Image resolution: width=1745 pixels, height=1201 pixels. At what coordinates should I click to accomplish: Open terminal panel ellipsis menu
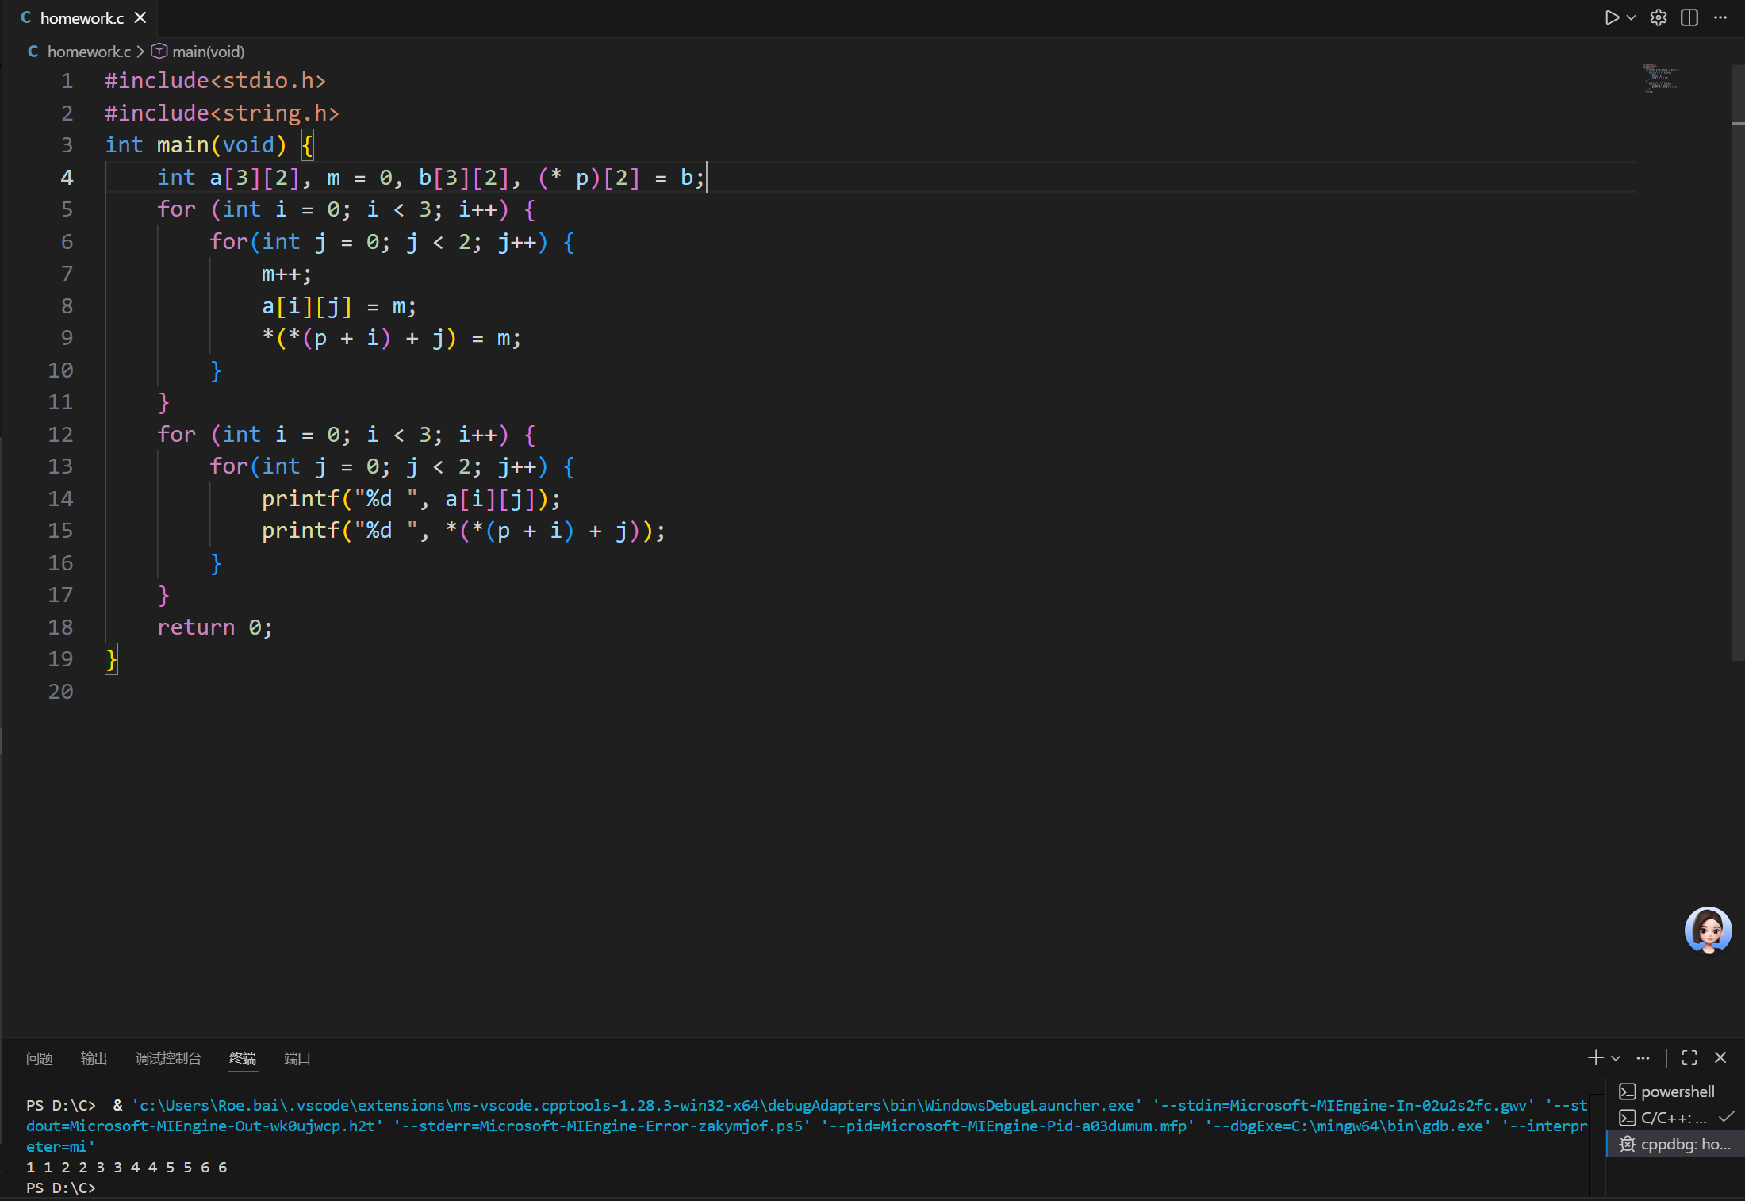pyautogui.click(x=1643, y=1058)
